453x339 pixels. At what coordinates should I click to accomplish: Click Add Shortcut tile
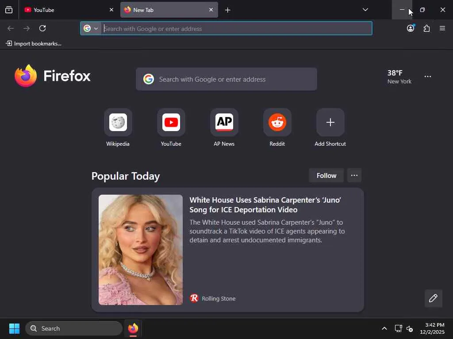tap(330, 128)
